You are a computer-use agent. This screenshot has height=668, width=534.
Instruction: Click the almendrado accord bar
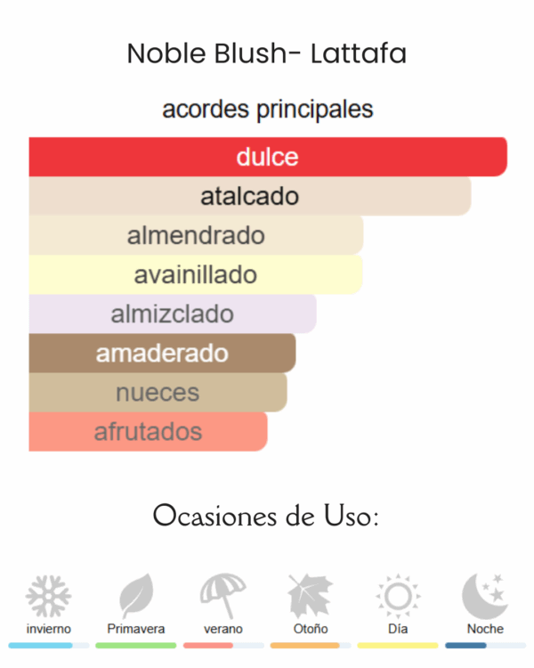196,235
